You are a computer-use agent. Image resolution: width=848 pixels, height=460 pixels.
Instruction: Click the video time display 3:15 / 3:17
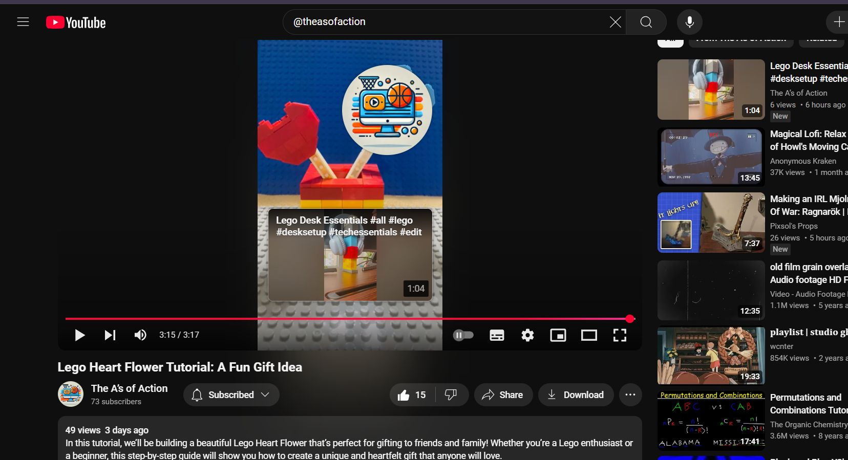point(179,335)
